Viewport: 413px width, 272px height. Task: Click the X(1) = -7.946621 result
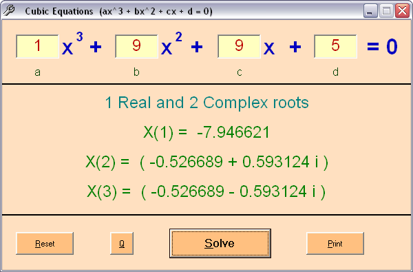206,132
